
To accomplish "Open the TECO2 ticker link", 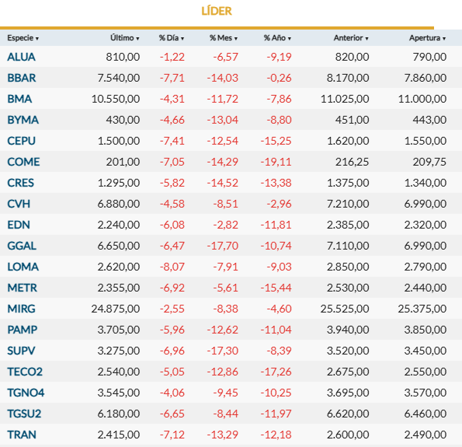I will pyautogui.click(x=25, y=372).
